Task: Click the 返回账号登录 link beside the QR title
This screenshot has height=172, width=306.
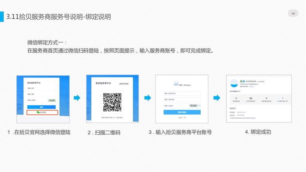Action: (x=124, y=84)
